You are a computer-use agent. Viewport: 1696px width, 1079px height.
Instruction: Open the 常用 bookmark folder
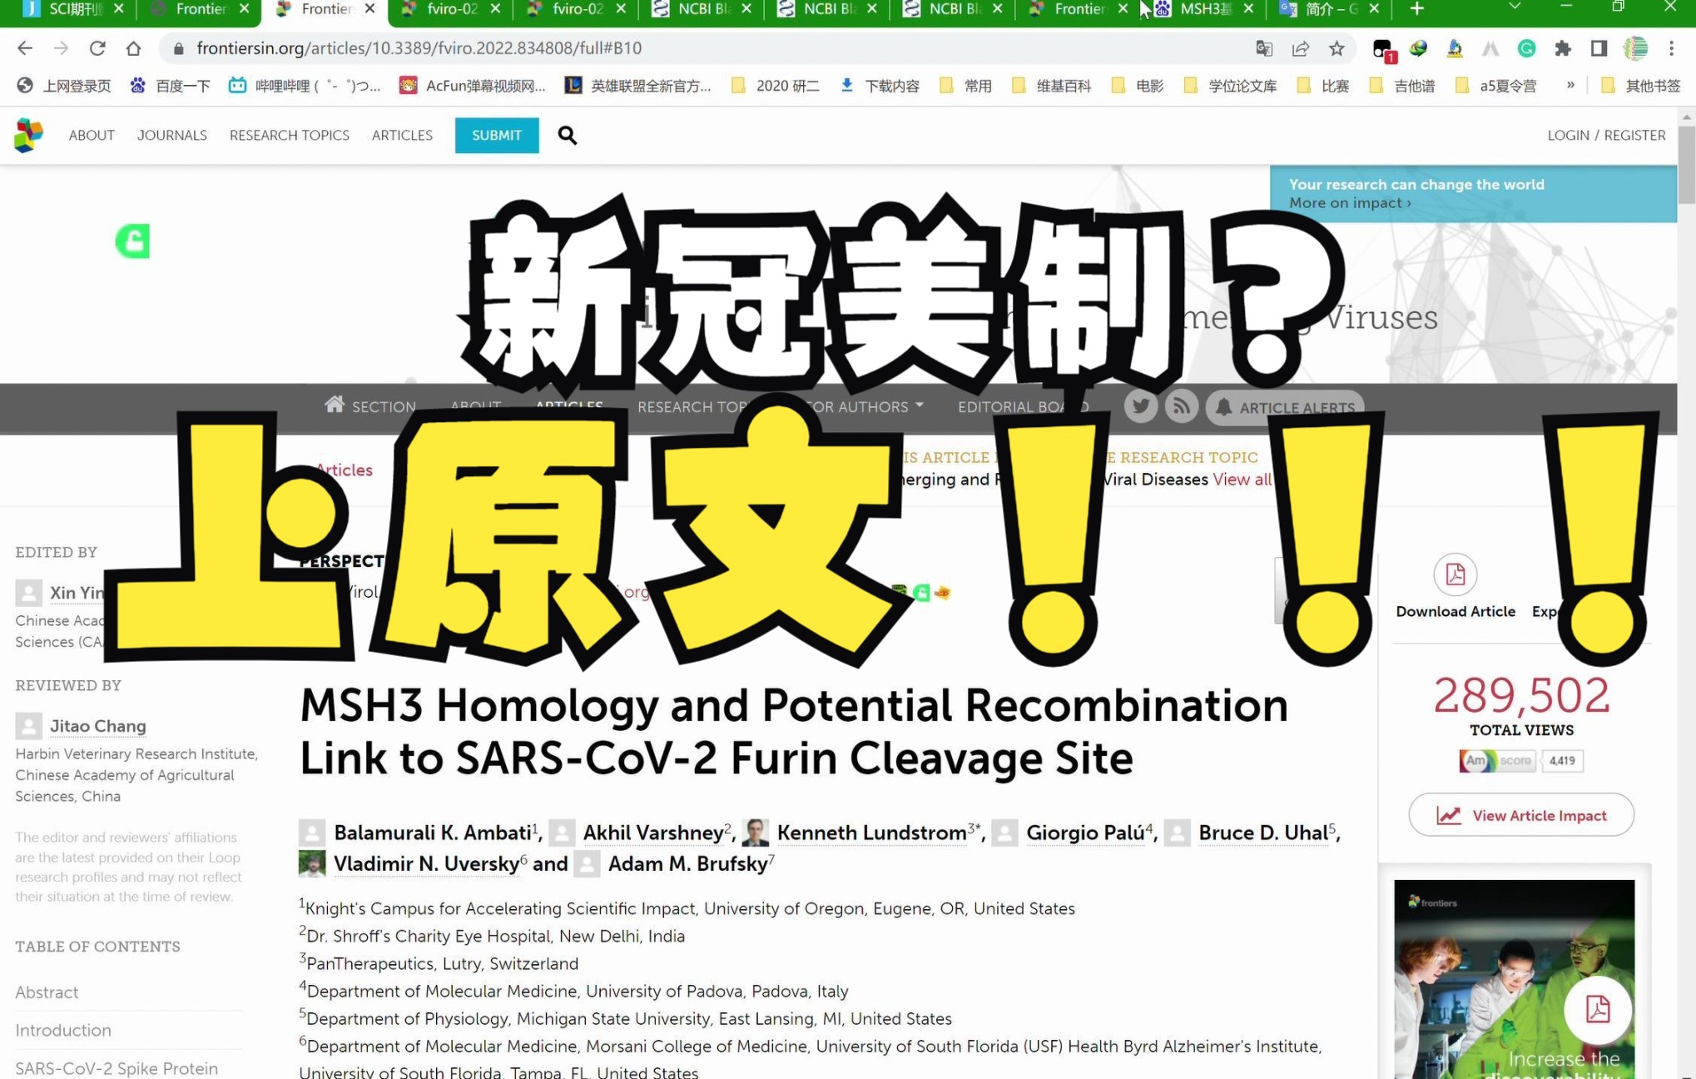coord(965,85)
